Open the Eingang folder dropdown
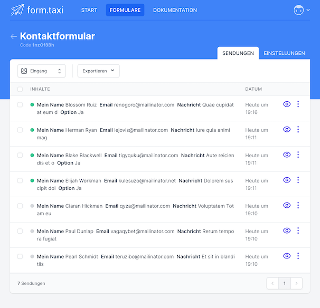 click(x=41, y=71)
